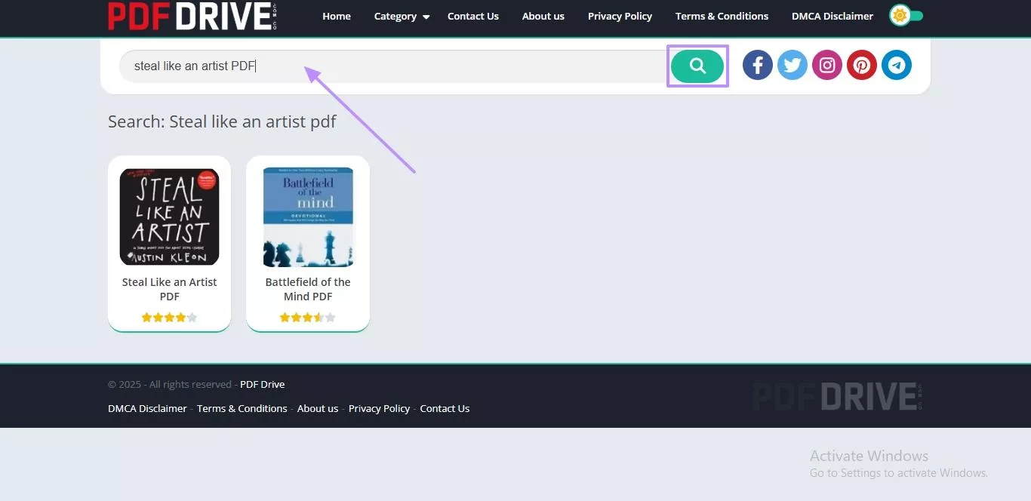This screenshot has width=1031, height=501.
Task: Open the Pinterest social icon
Action: [861, 66]
